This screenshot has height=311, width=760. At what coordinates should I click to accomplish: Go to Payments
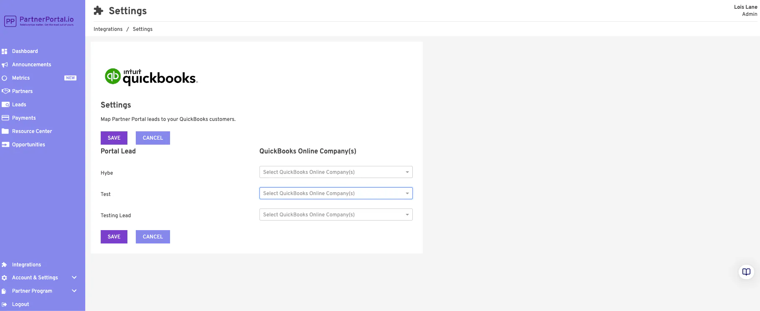click(24, 118)
